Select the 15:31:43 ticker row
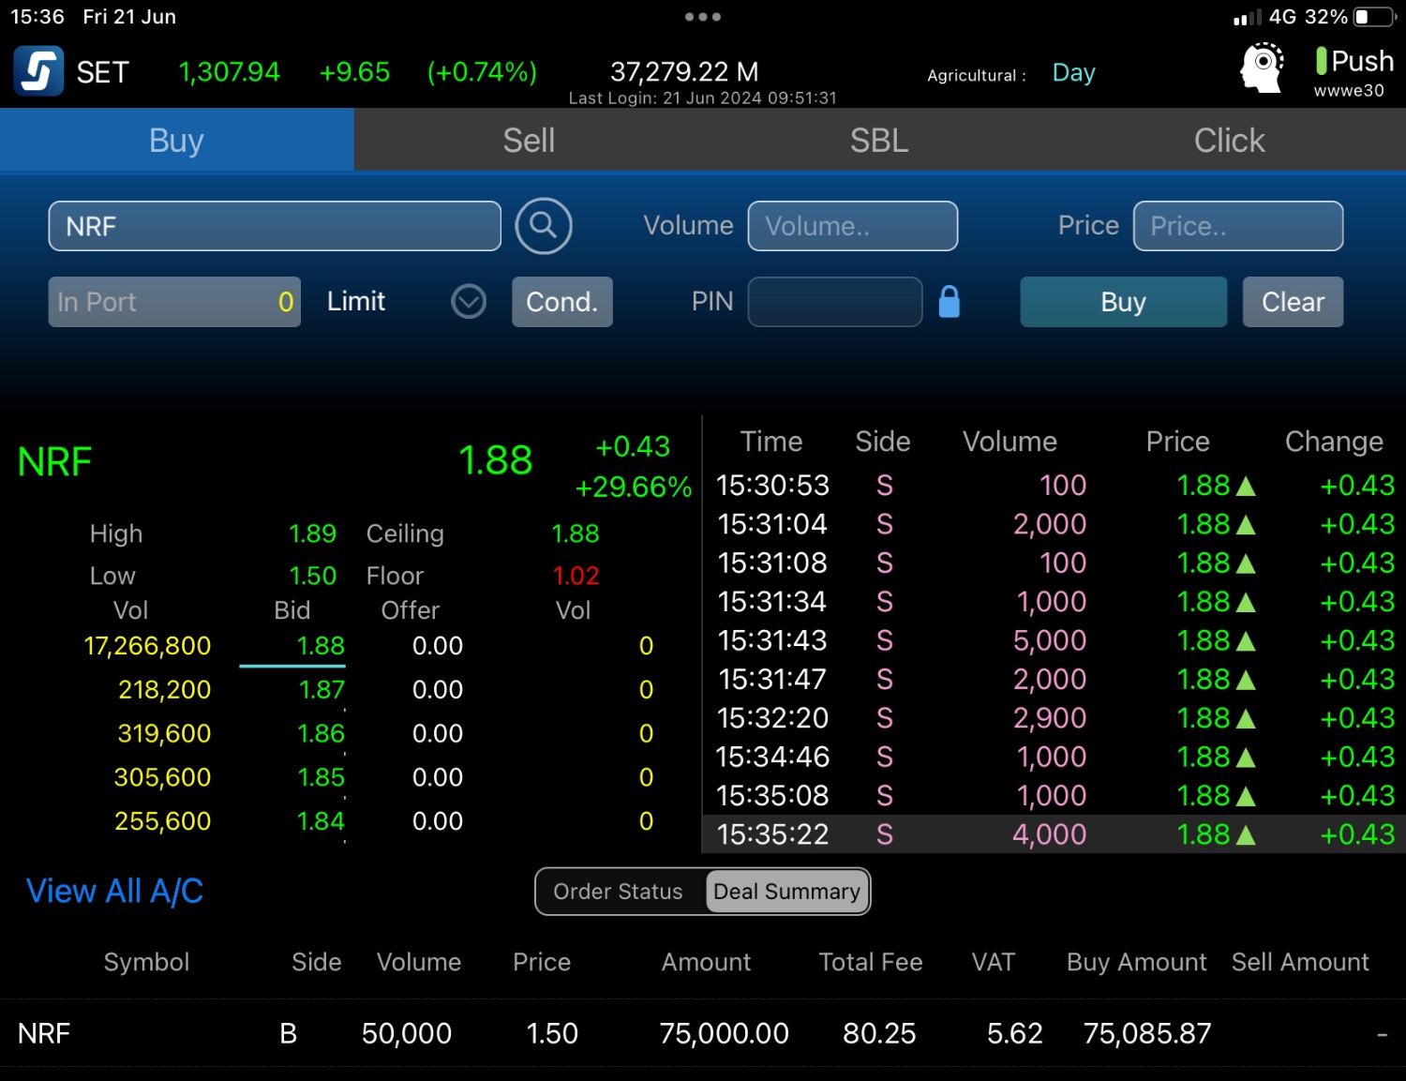The image size is (1406, 1081). (1054, 640)
